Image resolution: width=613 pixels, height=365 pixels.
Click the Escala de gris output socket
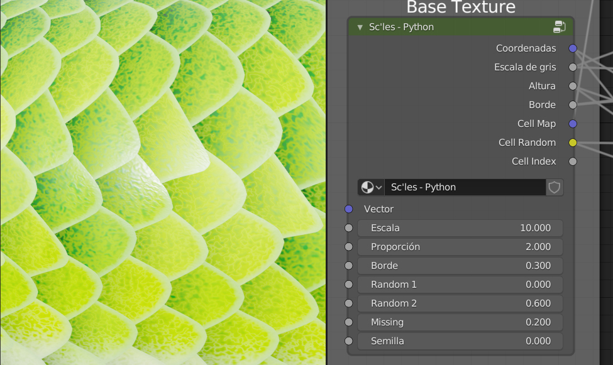573,67
